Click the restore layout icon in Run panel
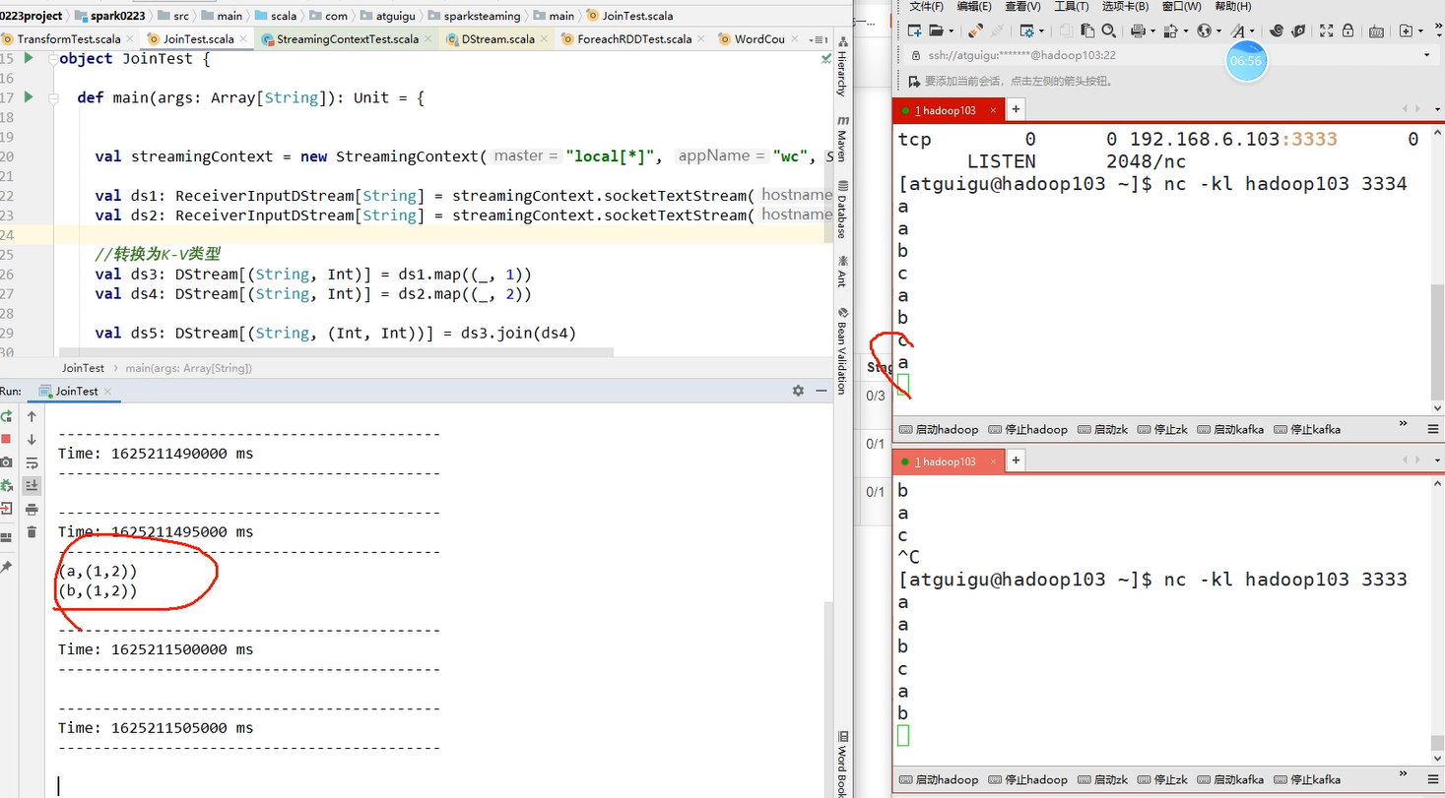 click(x=6, y=537)
